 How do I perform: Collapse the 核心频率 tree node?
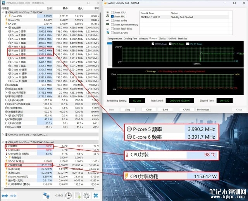[6, 27]
